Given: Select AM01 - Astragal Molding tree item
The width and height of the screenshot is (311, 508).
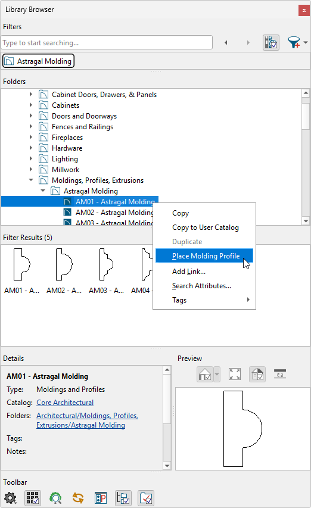Looking at the screenshot, I should click(115, 201).
